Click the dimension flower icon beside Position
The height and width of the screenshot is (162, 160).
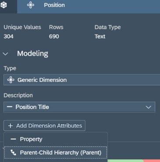coord(31,5)
